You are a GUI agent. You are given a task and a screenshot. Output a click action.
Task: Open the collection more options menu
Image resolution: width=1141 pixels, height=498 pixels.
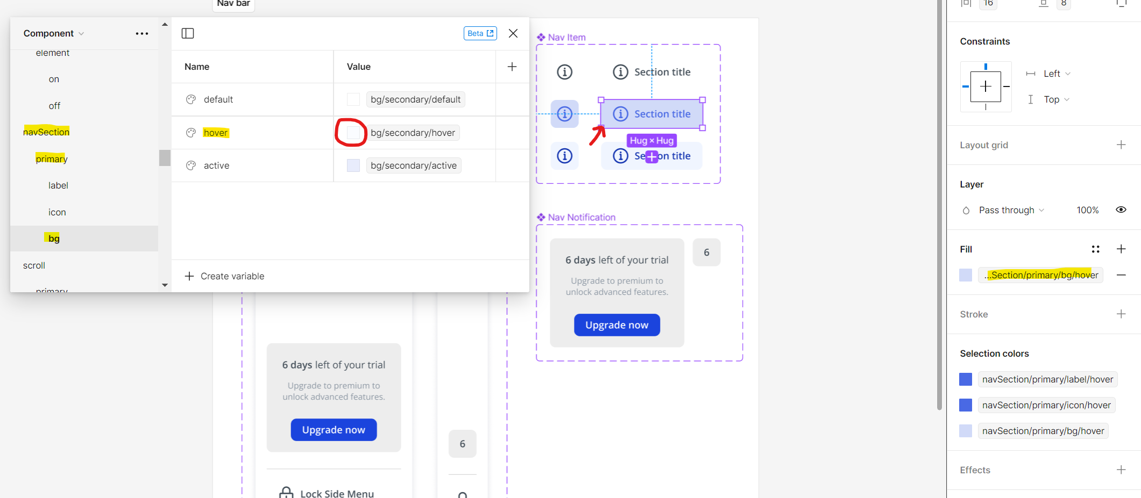pyautogui.click(x=141, y=33)
